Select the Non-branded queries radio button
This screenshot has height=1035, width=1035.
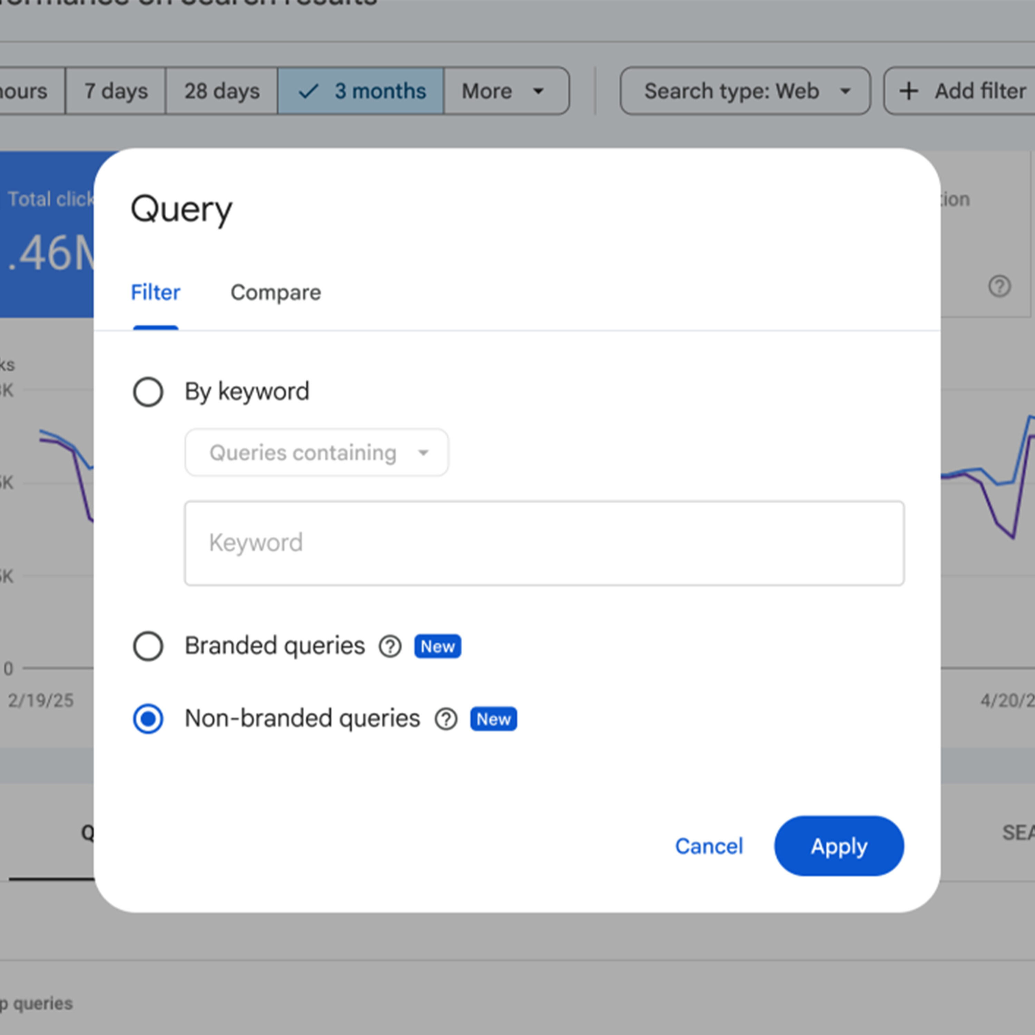[x=148, y=718]
